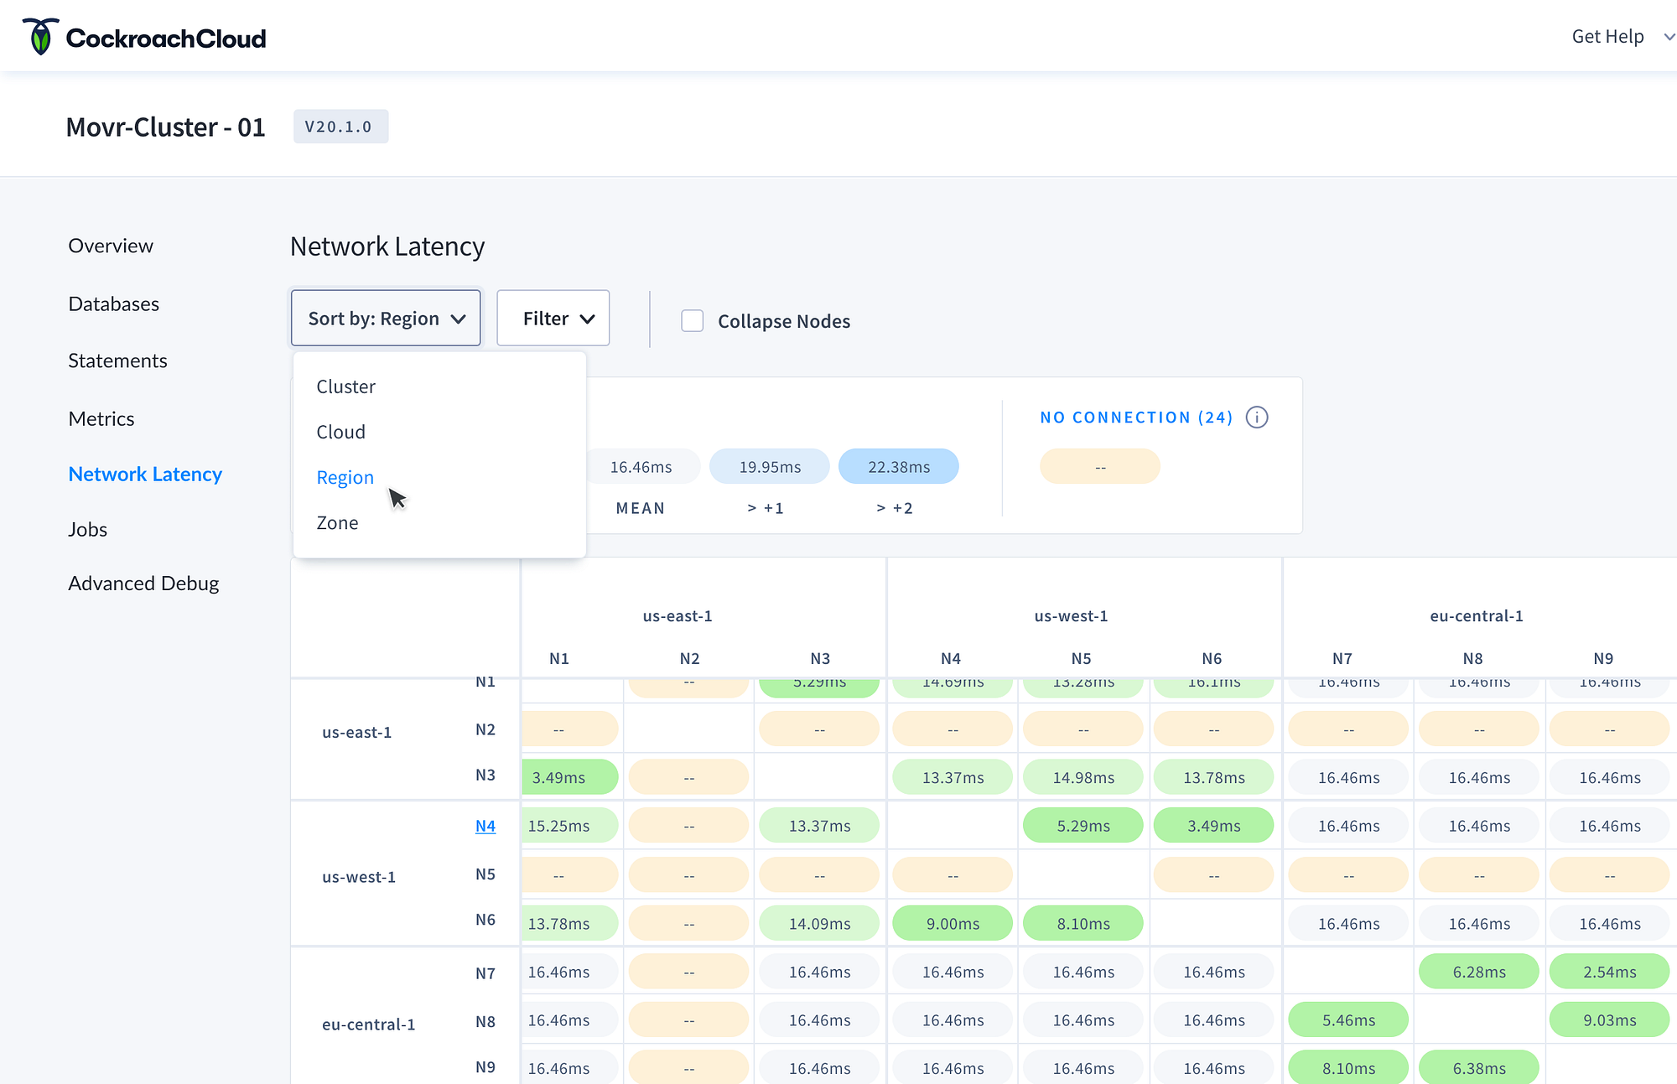
Task: Click the us-west-1 column header
Action: pos(1071,615)
